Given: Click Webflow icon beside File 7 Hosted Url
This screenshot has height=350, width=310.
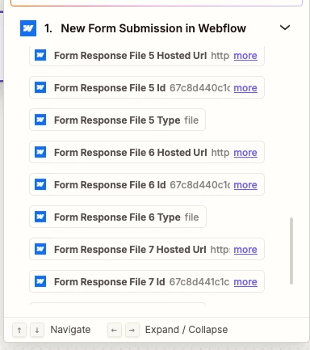Looking at the screenshot, I should point(40,249).
